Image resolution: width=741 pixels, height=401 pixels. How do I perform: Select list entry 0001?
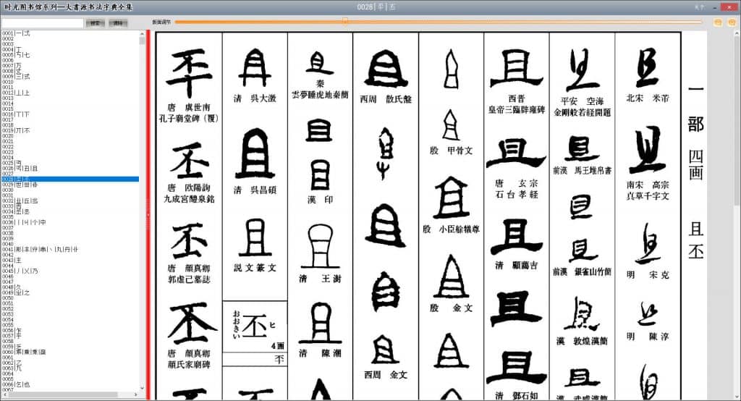pyautogui.click(x=14, y=33)
